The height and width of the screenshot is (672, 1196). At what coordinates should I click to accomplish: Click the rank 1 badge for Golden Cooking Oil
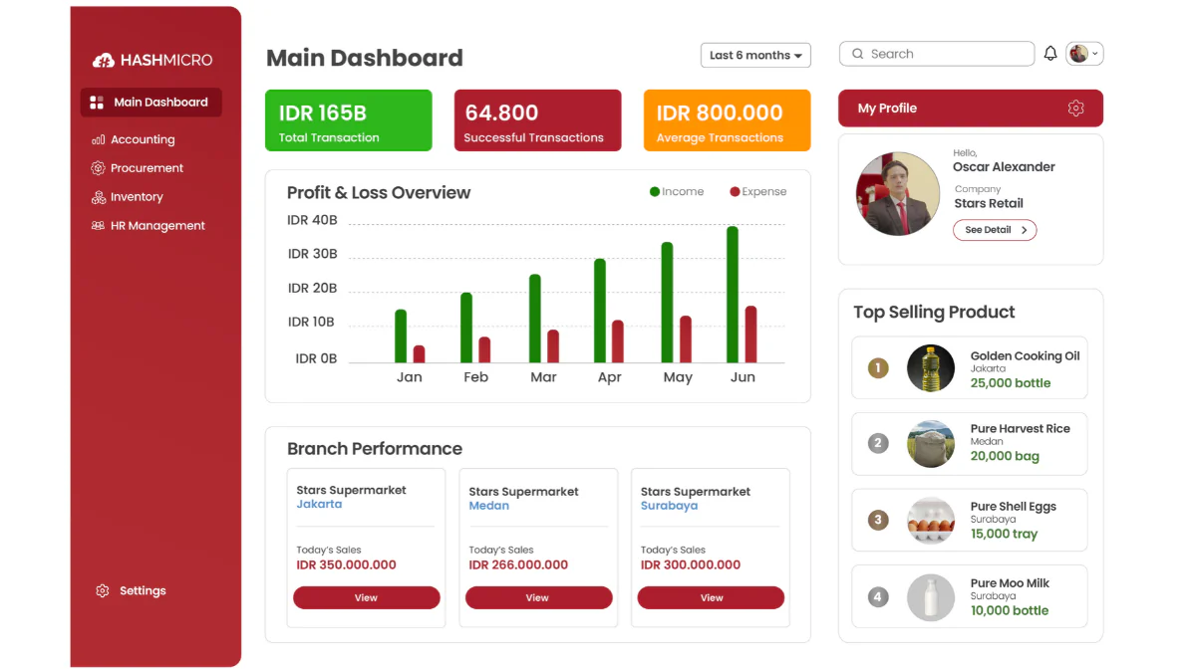tap(878, 368)
